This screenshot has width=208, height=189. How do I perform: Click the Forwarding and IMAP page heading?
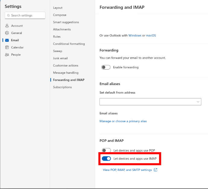[x=122, y=7]
